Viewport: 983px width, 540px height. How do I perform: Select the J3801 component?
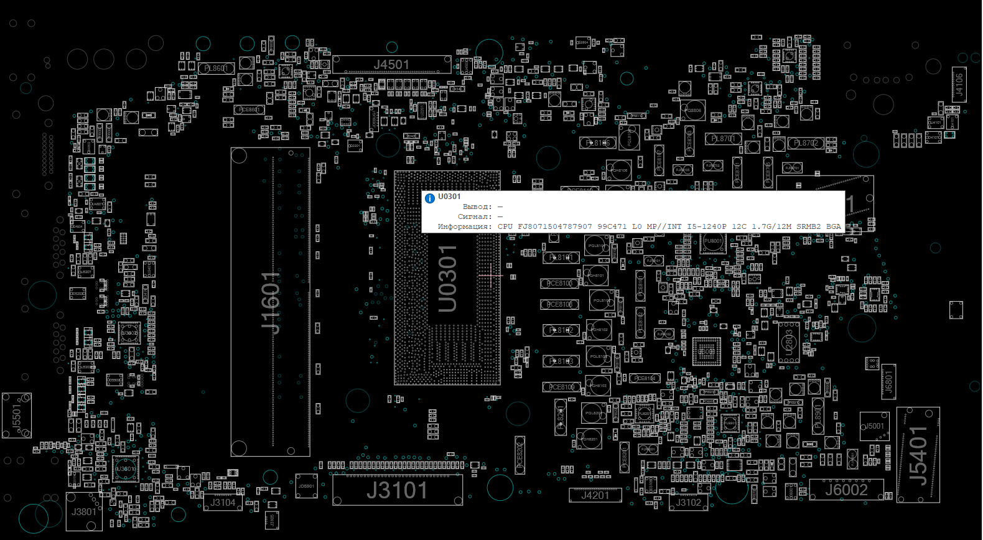[x=84, y=512]
